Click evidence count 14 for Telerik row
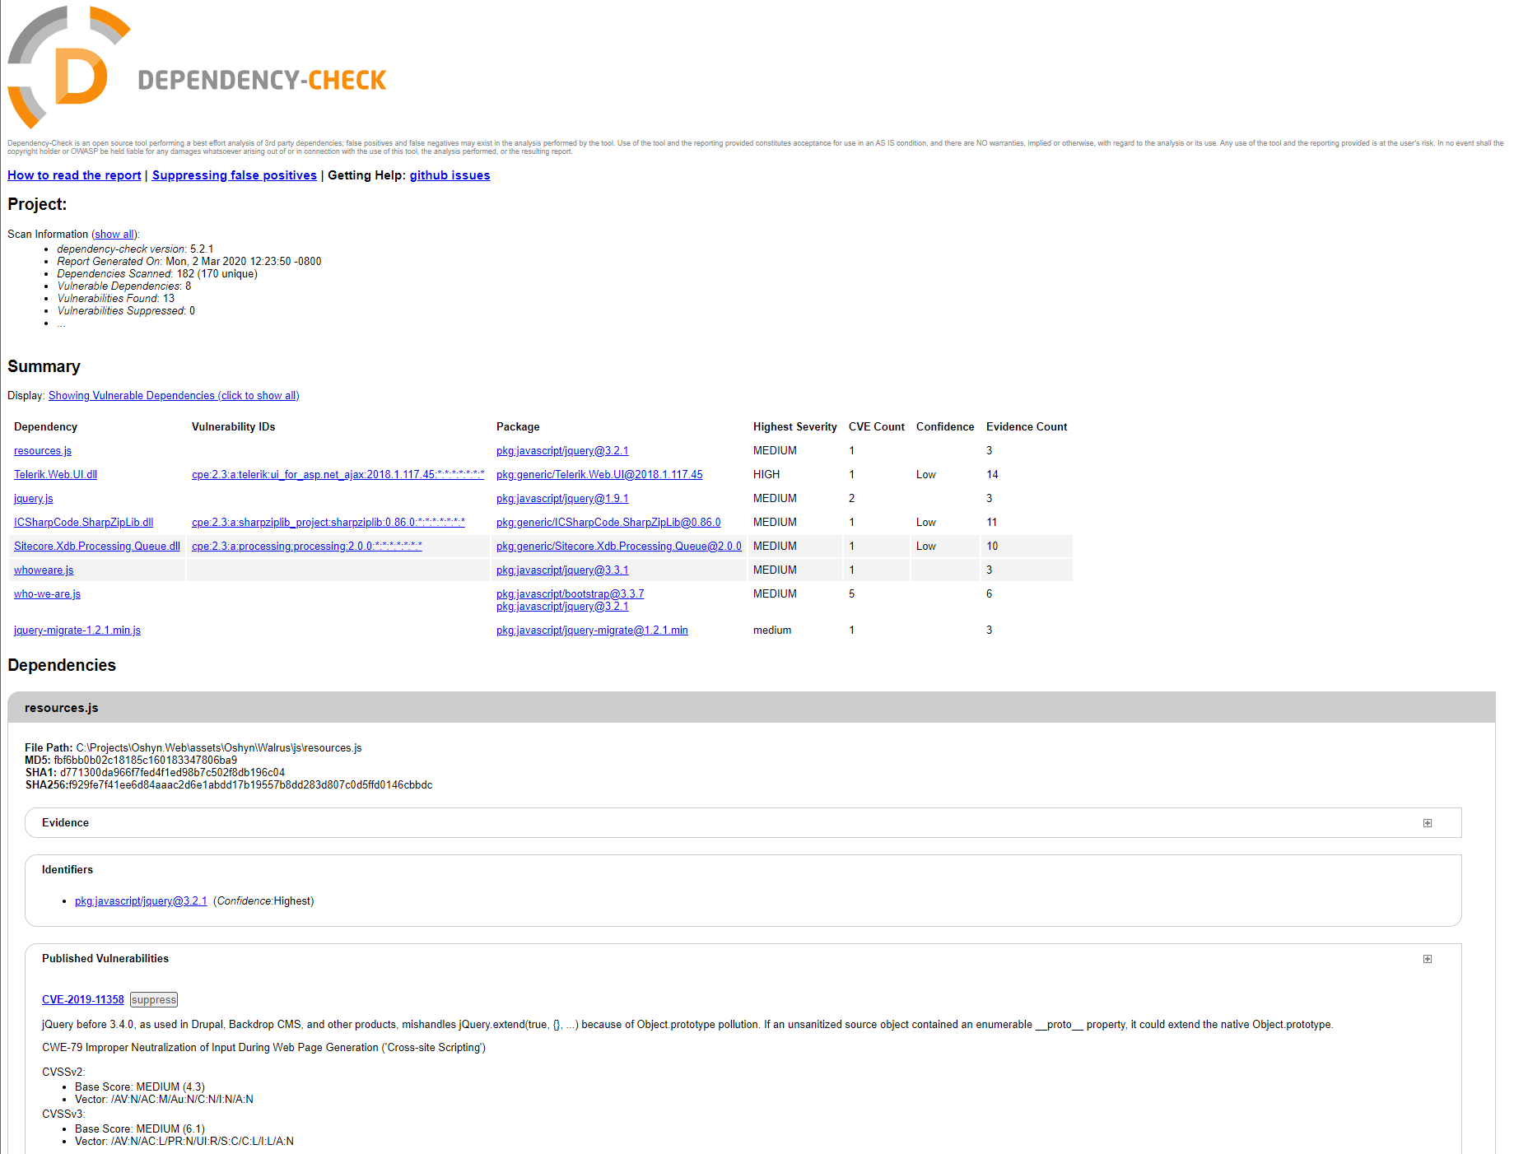 [992, 475]
